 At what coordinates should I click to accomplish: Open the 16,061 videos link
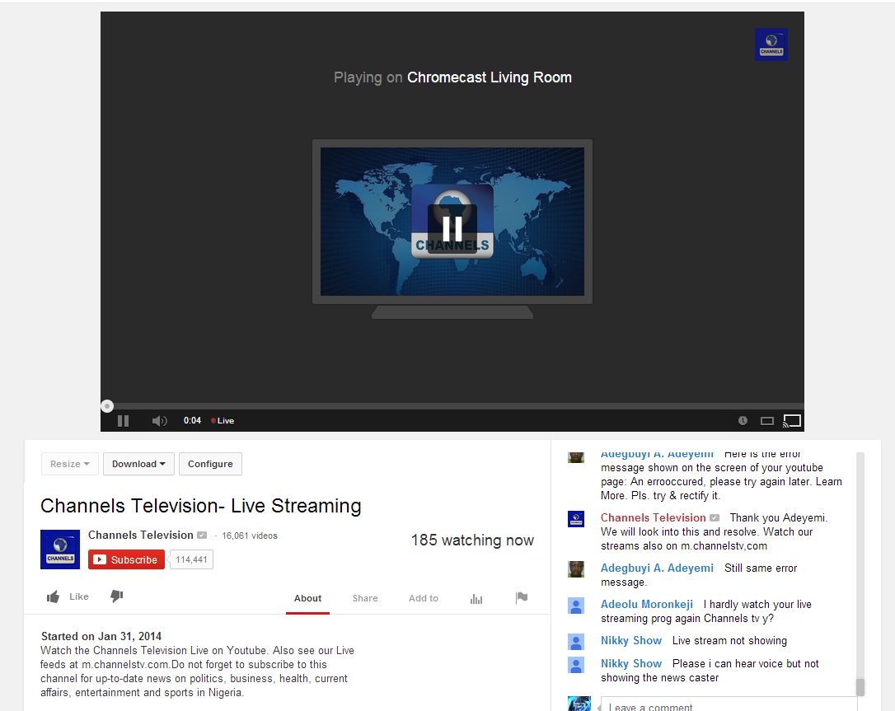249,535
